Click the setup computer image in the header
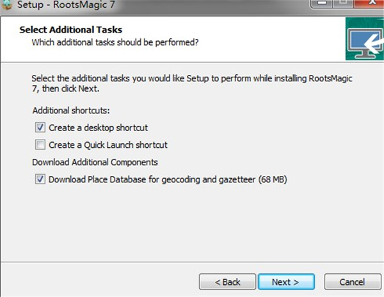384x297 pixels. (x=365, y=38)
